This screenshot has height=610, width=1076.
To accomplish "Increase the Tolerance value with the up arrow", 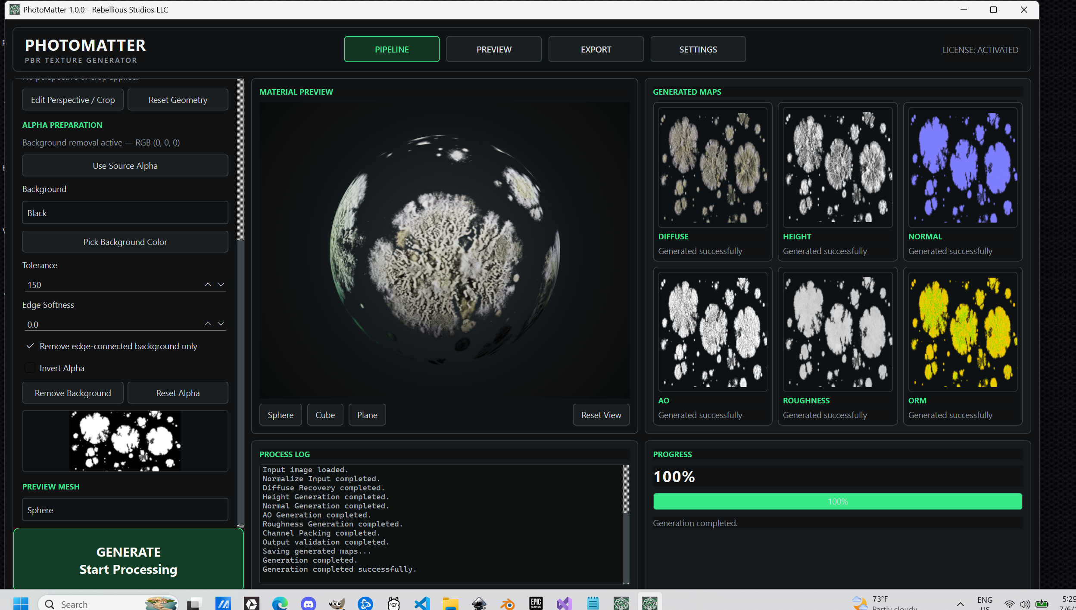I will coord(208,285).
